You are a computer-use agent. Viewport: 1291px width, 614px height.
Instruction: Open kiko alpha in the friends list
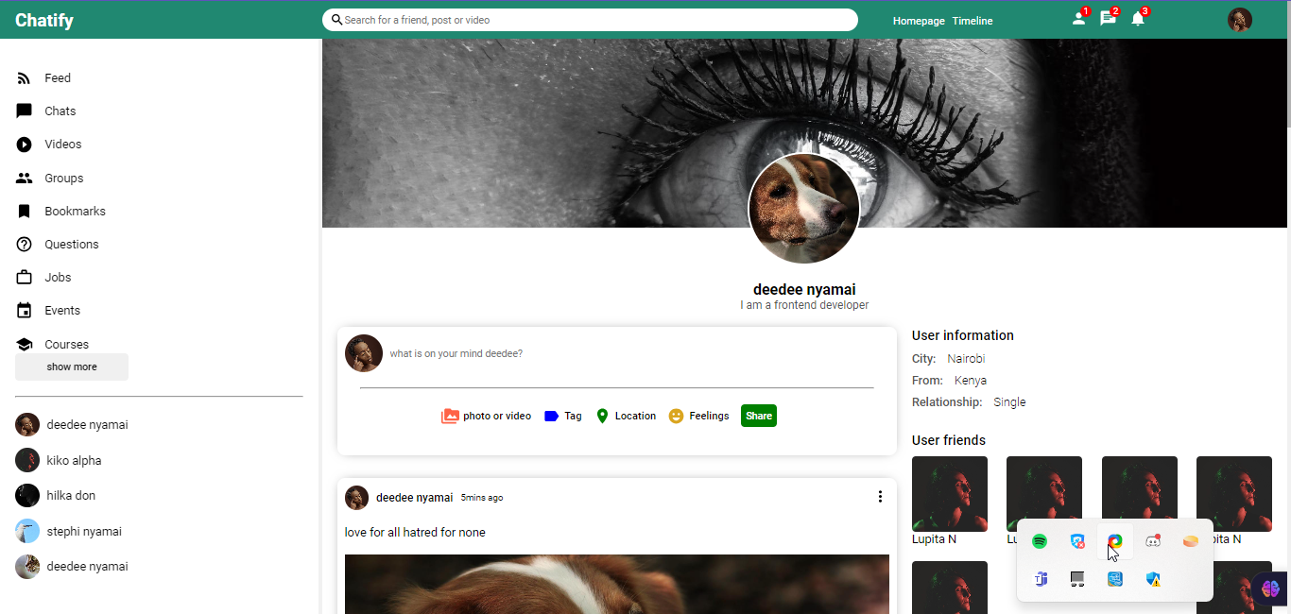(74, 461)
